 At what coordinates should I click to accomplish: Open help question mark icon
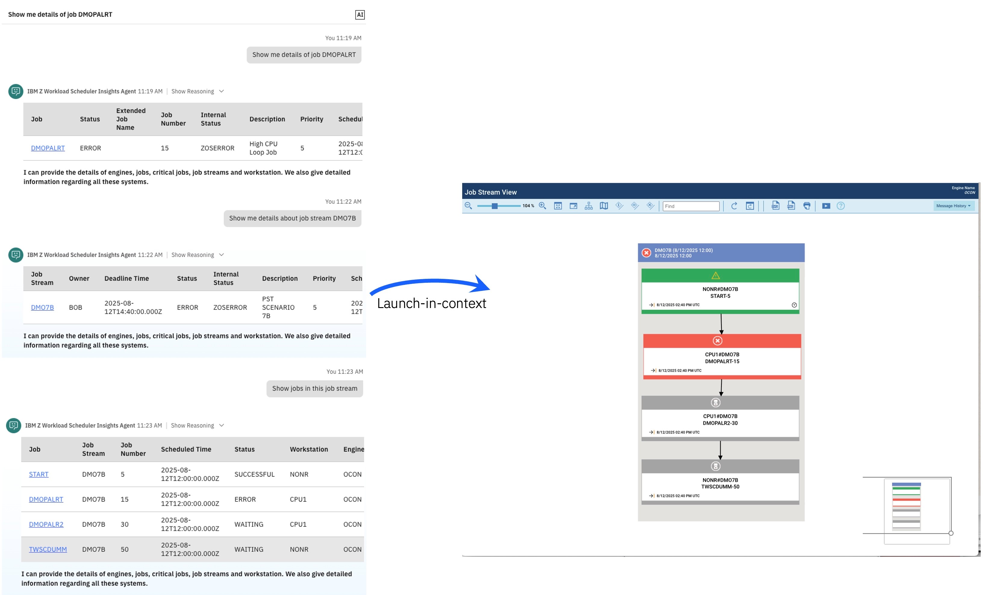click(841, 206)
